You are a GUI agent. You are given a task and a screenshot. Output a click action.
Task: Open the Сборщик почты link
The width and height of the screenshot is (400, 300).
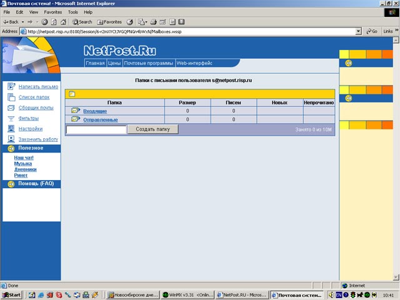click(x=36, y=107)
